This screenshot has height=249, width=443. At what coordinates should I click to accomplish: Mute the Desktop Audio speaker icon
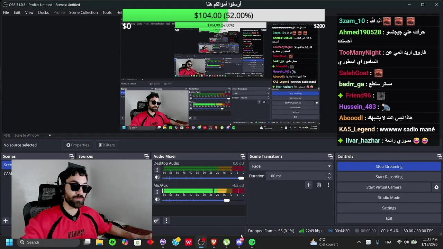coord(157,177)
